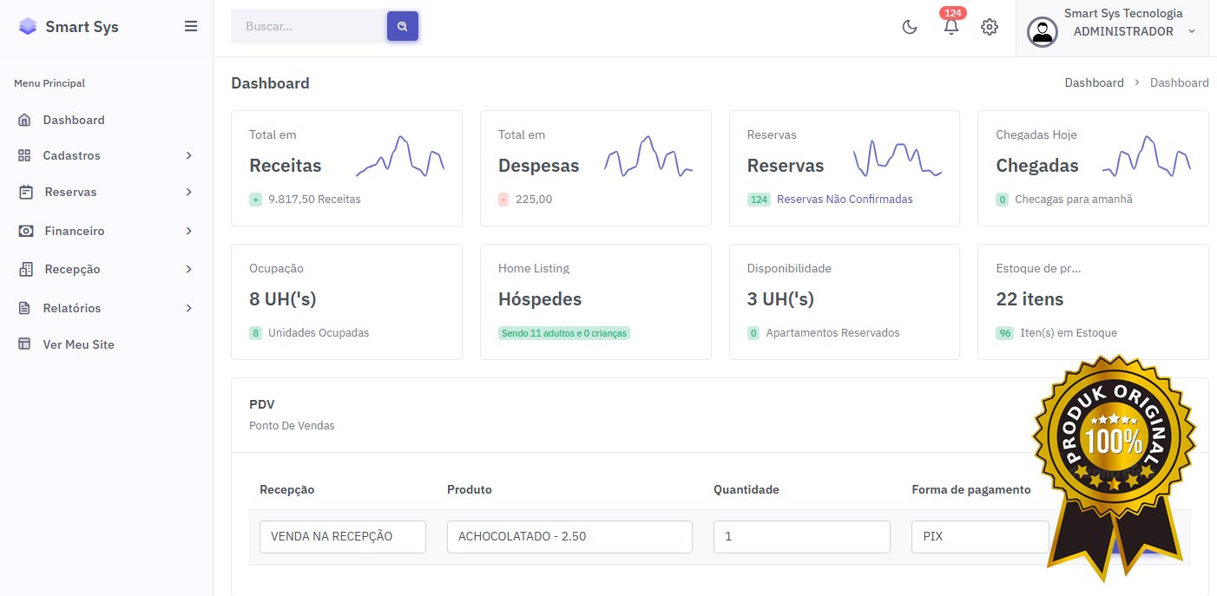Open the settings gear icon

click(989, 27)
